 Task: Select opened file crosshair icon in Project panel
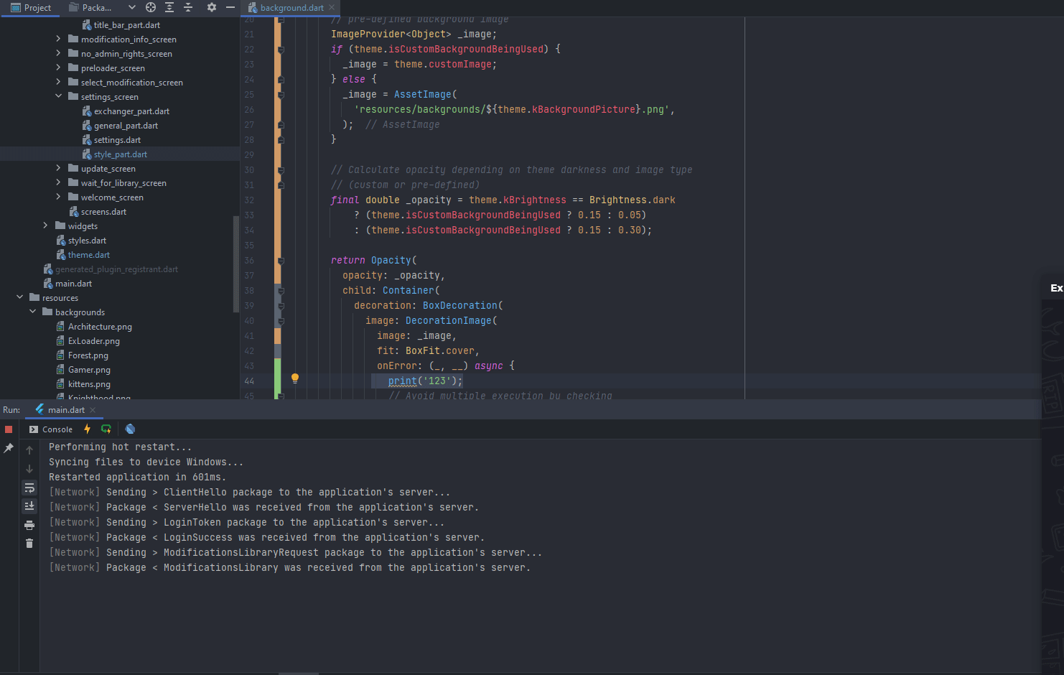click(151, 7)
